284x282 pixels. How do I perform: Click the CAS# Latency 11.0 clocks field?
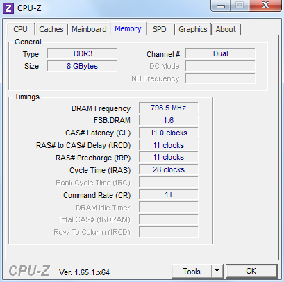pyautogui.click(x=169, y=133)
